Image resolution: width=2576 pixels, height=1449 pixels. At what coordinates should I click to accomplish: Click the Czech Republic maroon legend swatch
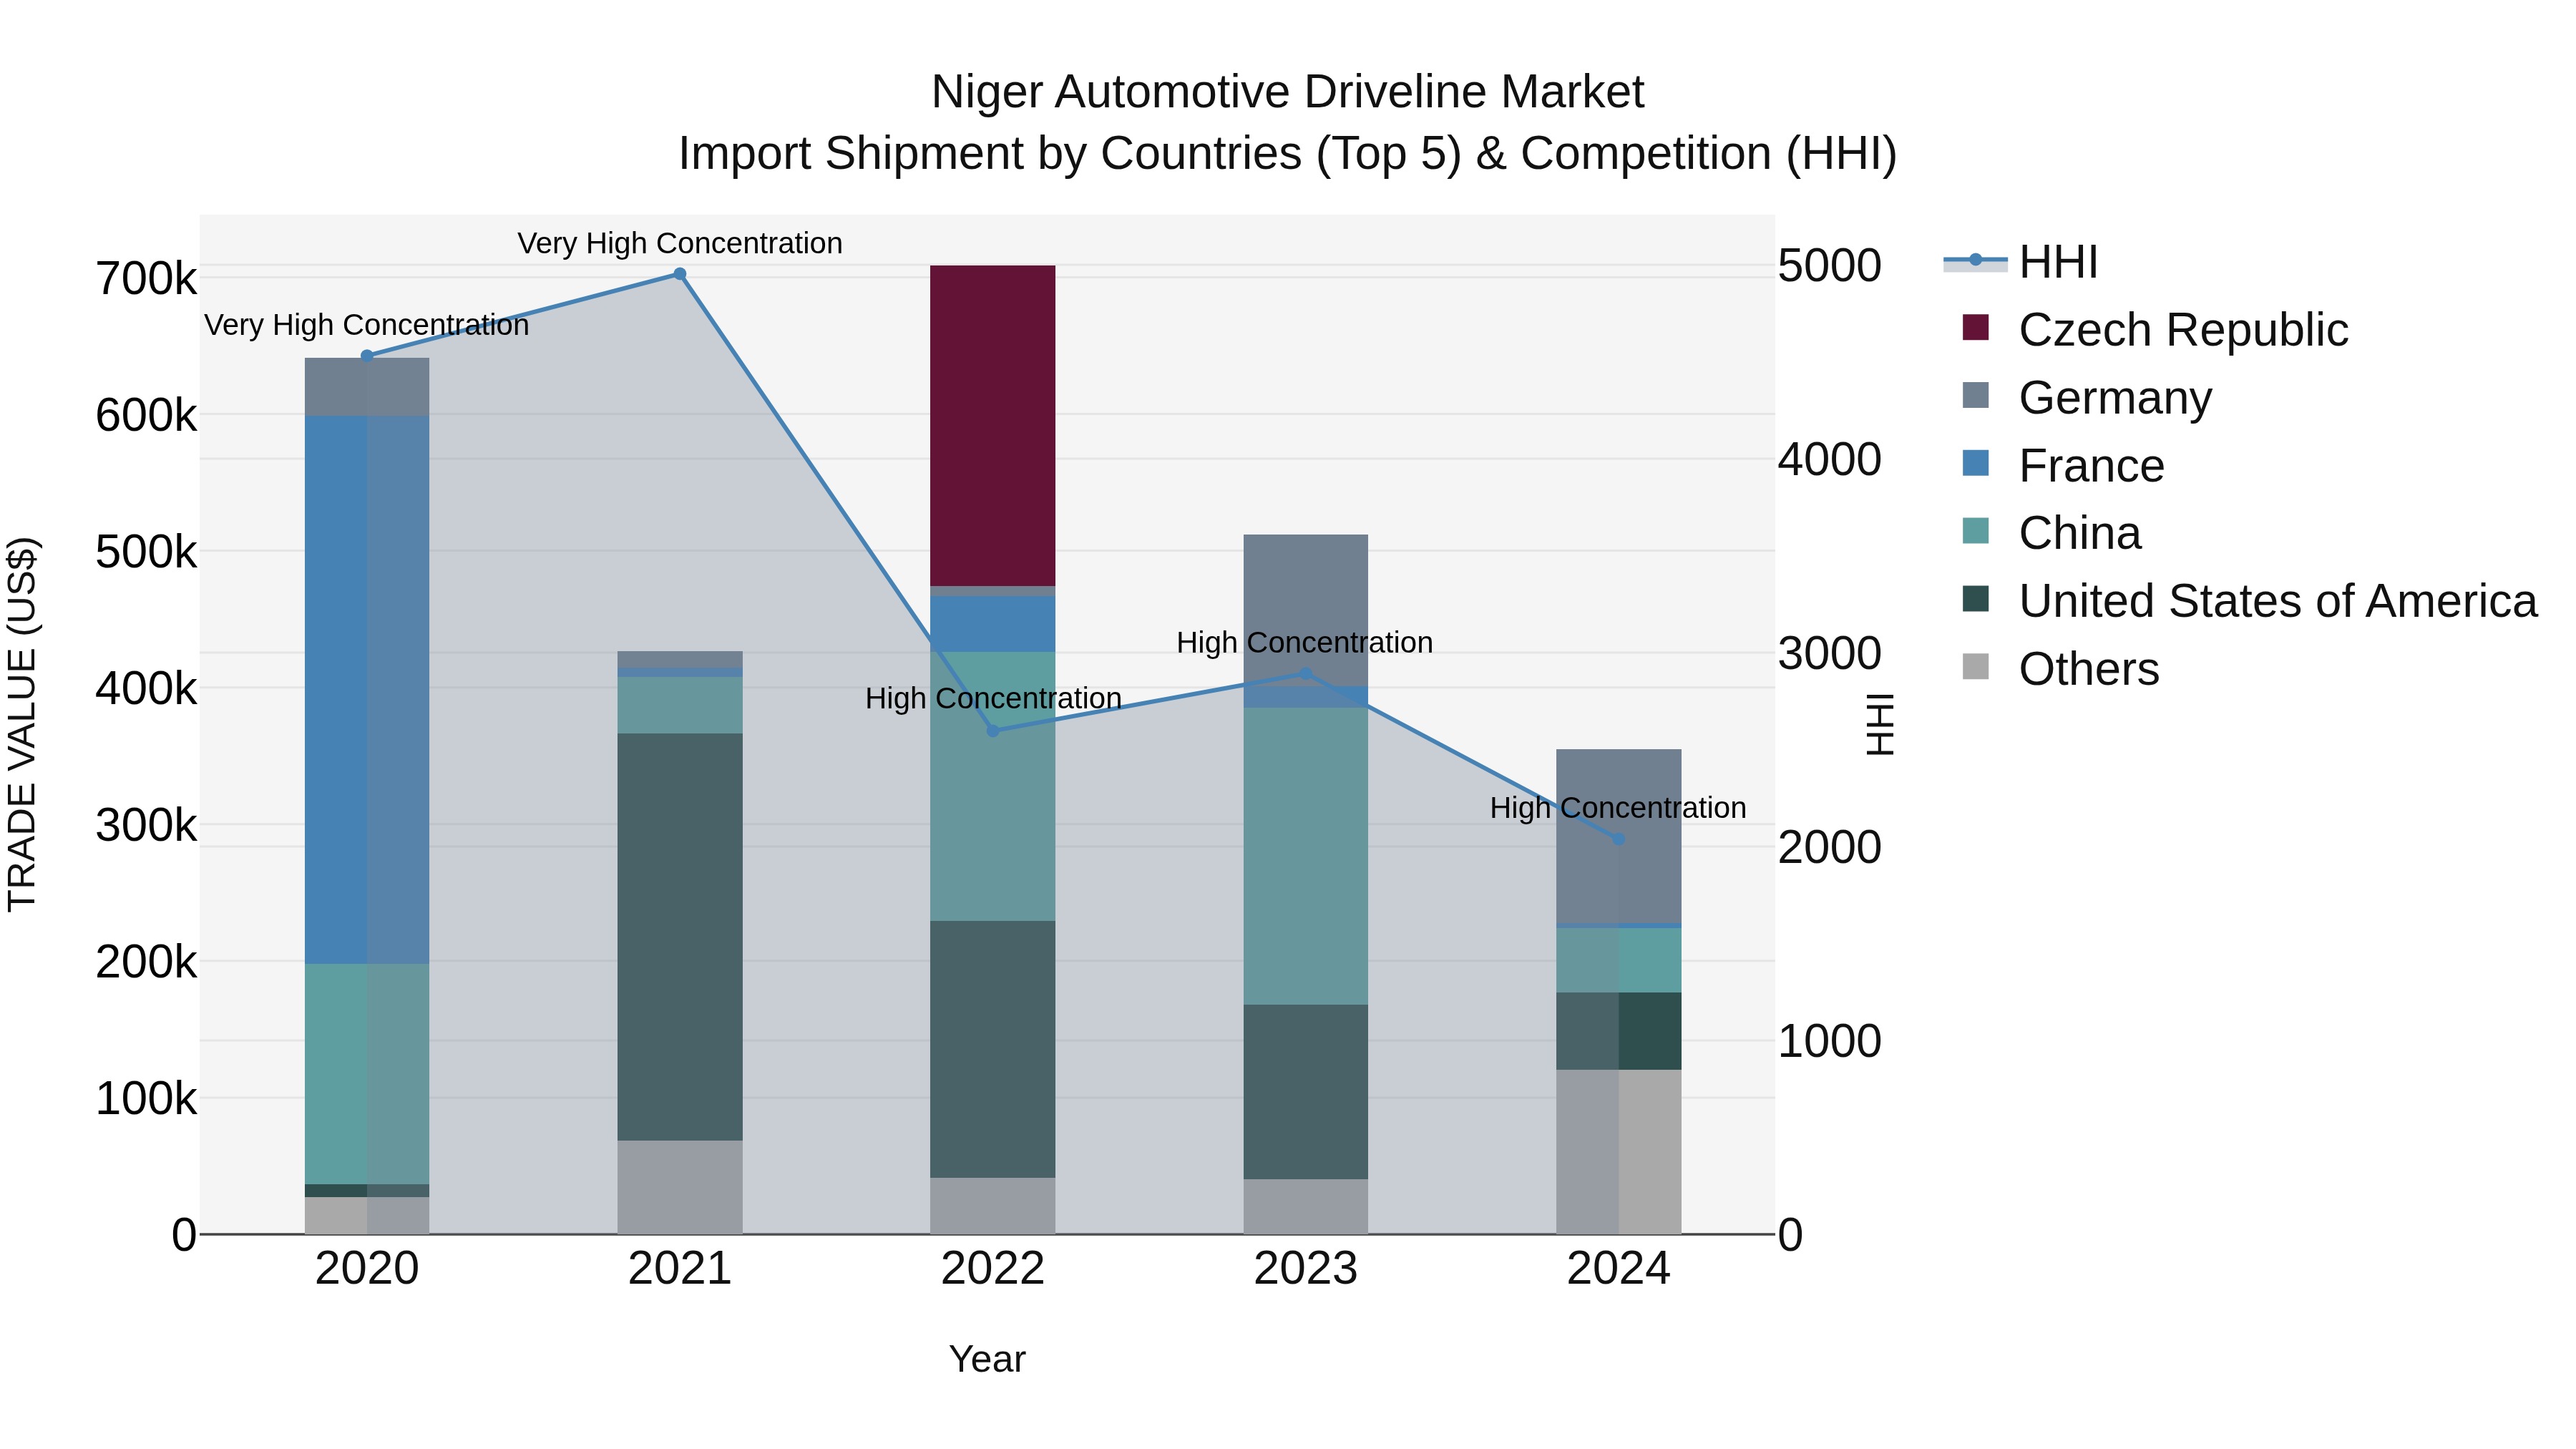(x=1975, y=327)
